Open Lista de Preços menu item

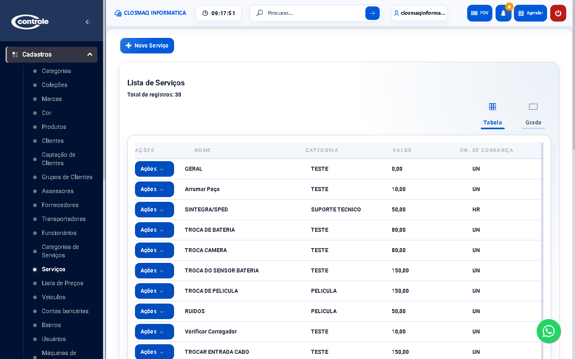coord(63,283)
